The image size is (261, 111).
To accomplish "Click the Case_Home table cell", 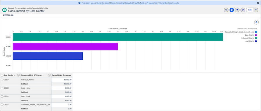I will point(36,88).
